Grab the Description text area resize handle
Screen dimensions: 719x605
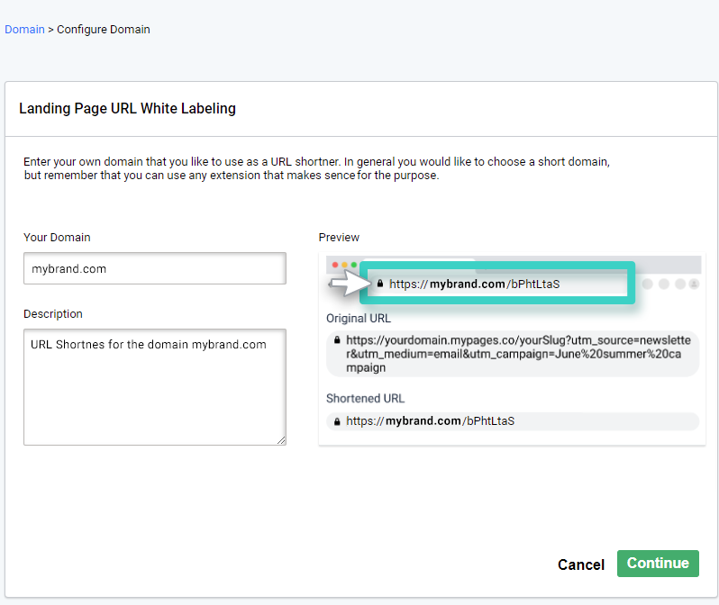281,440
